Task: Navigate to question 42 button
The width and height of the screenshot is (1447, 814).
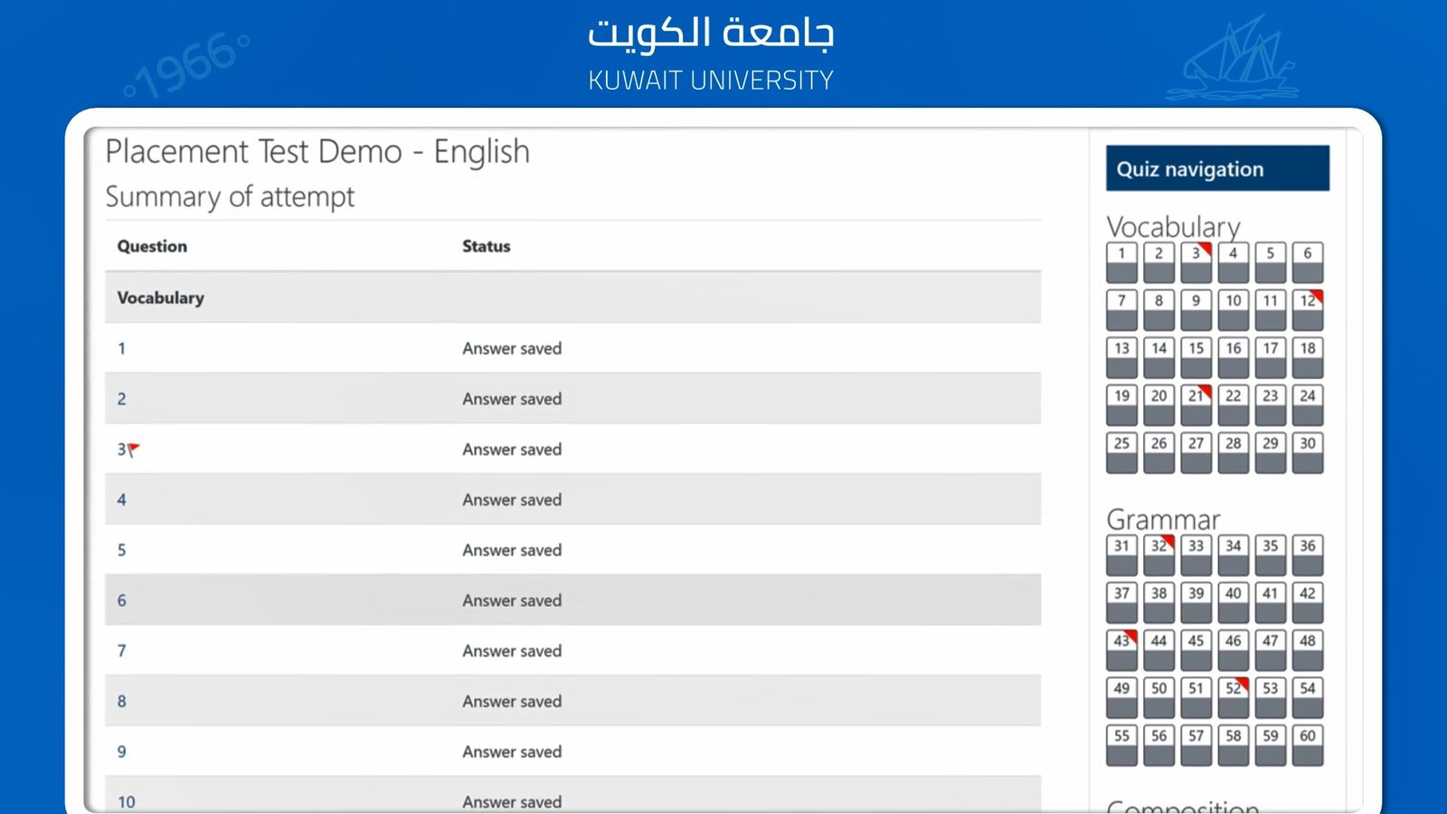Action: (x=1308, y=603)
